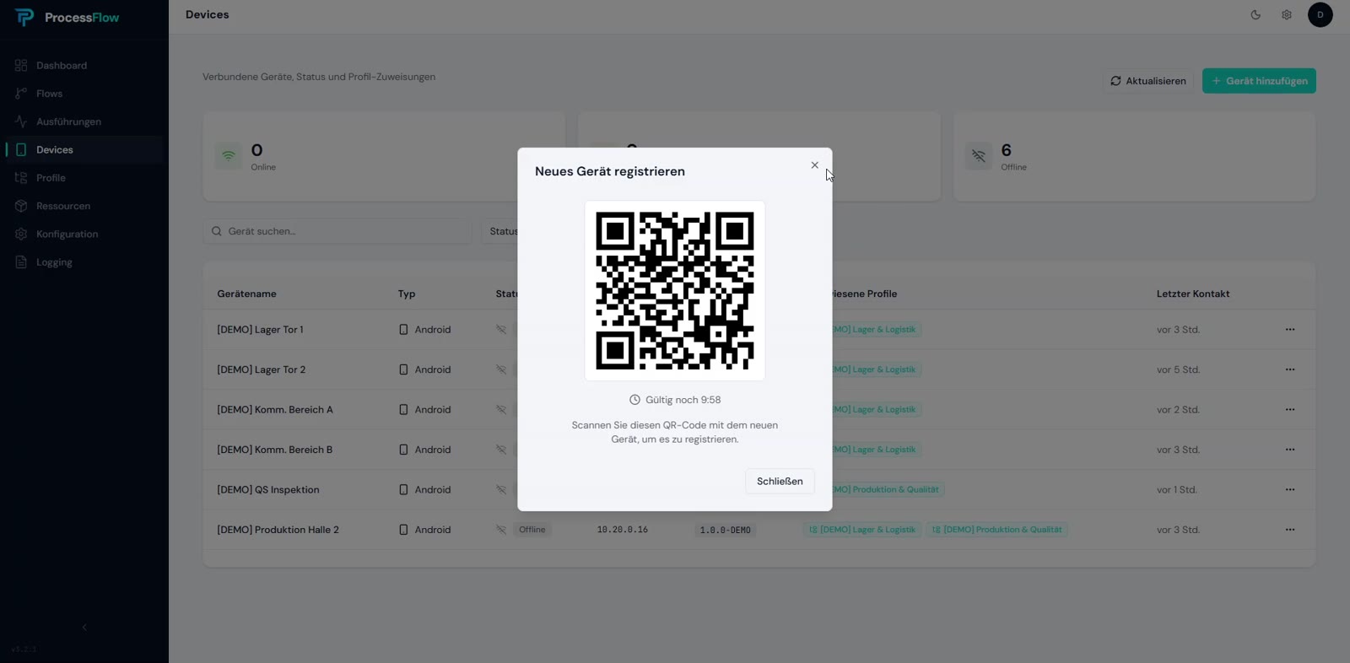Viewport: 1350px width, 663px height.
Task: Click Produktion & Qualität tag in Produktion Halle 2 row
Action: click(997, 530)
